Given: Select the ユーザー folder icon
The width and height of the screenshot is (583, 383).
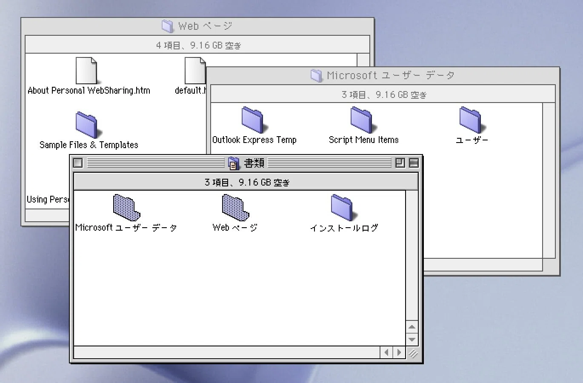Looking at the screenshot, I should pyautogui.click(x=472, y=120).
